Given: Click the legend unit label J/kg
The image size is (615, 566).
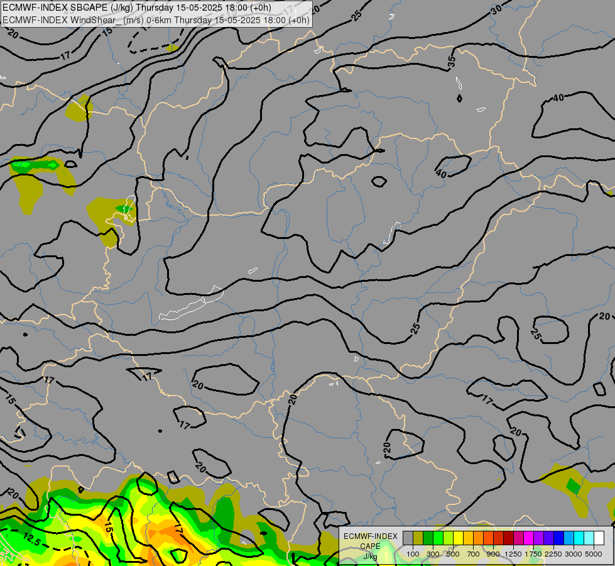Looking at the screenshot, I should (370, 557).
